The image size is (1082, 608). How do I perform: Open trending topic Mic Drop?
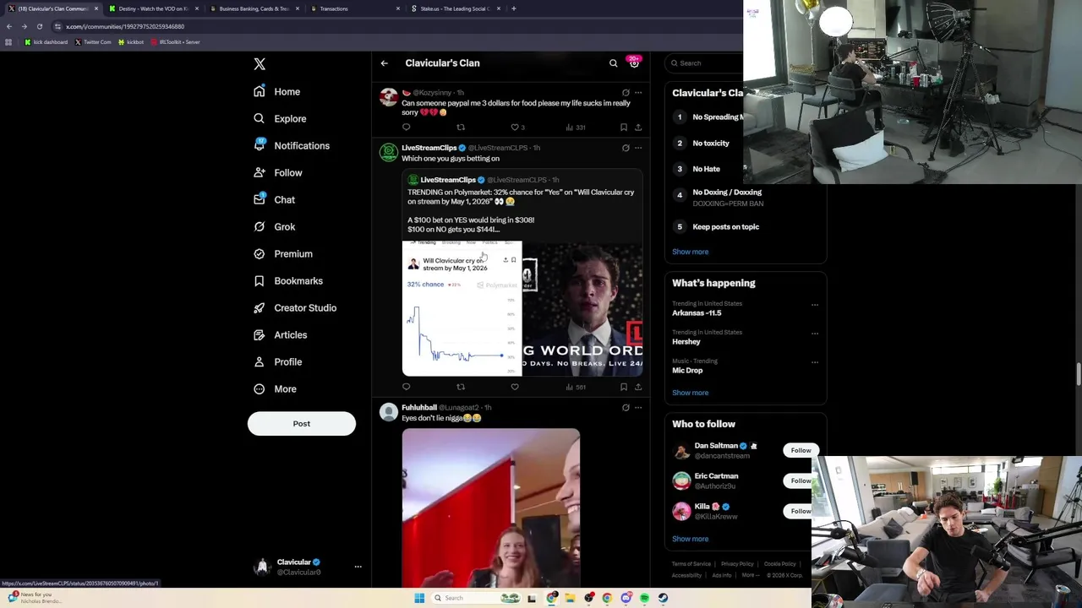(687, 371)
